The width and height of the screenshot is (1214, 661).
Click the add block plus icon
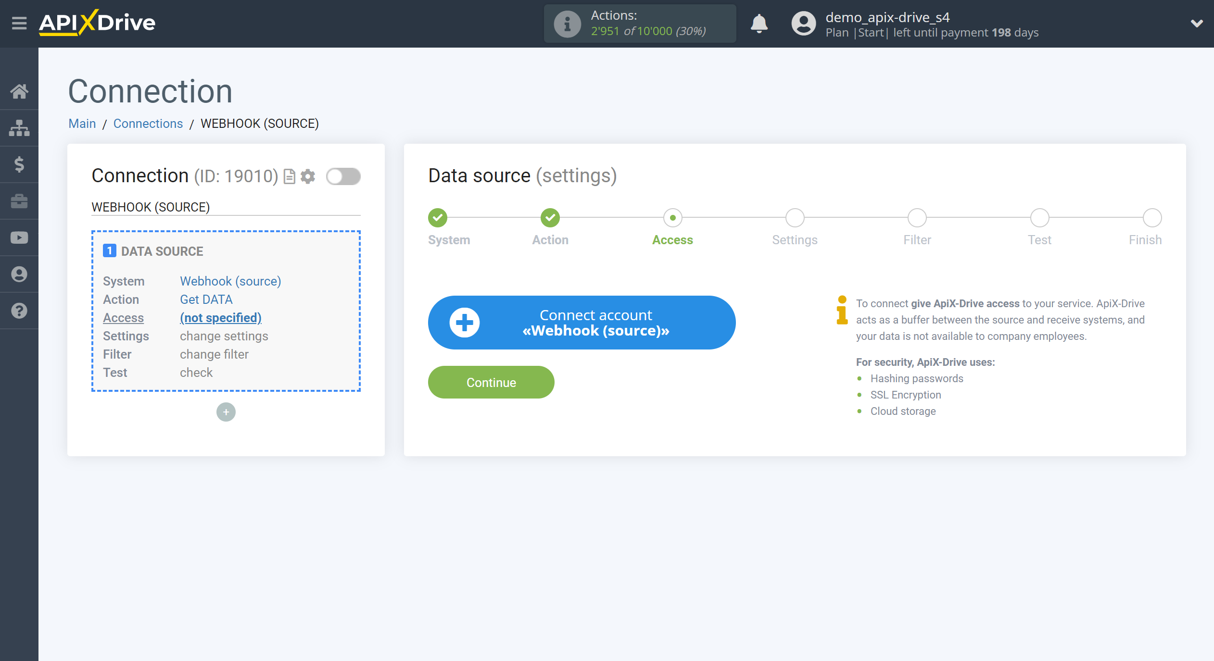click(226, 412)
